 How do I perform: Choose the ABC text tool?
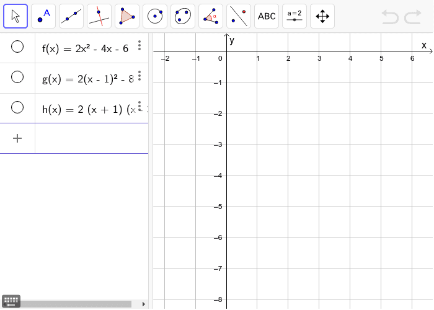[x=267, y=16]
